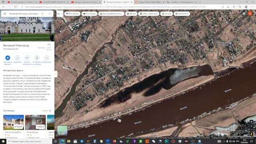Open Cortana circle on taskbar

(56, 141)
